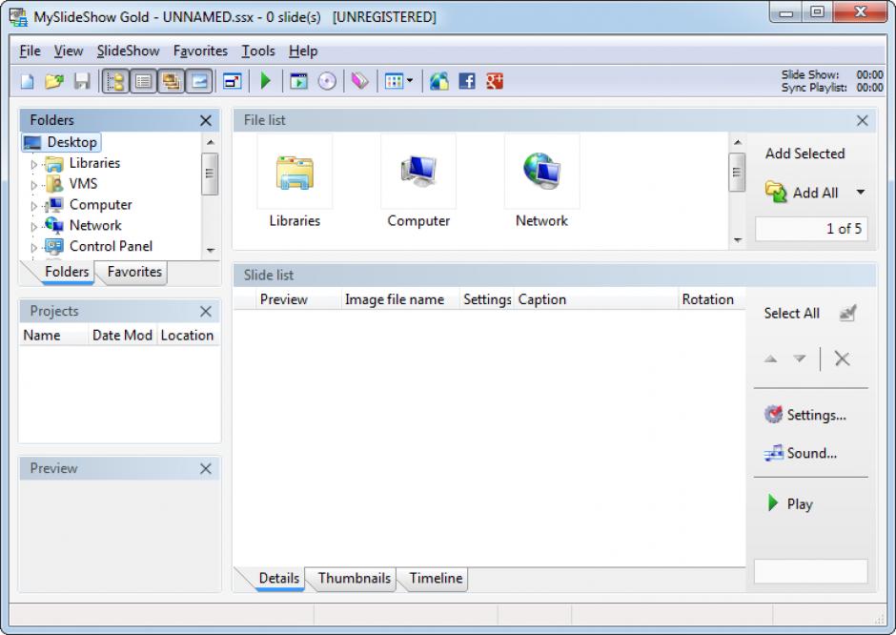Viewport: 896px width, 635px height.
Task: Select the Network thumbnail in File list
Action: 541,181
